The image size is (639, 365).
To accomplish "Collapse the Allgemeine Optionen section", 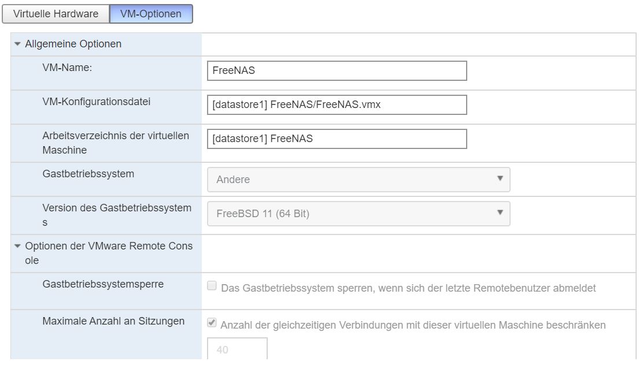I will tap(73, 44).
